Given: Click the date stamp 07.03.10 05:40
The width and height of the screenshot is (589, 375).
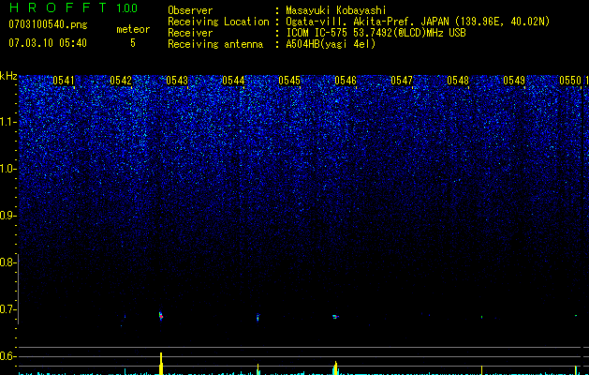Looking at the screenshot, I should [x=48, y=43].
